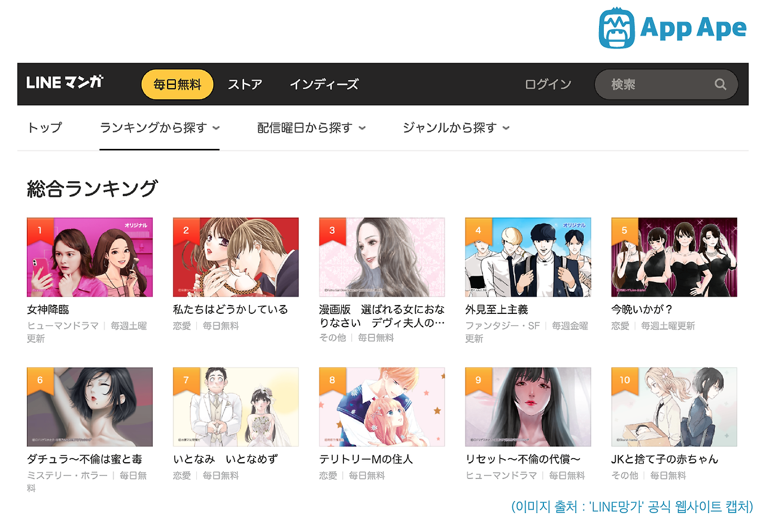This screenshot has height=522, width=766.
Task: Select the トップ navigation item
Action: (45, 127)
